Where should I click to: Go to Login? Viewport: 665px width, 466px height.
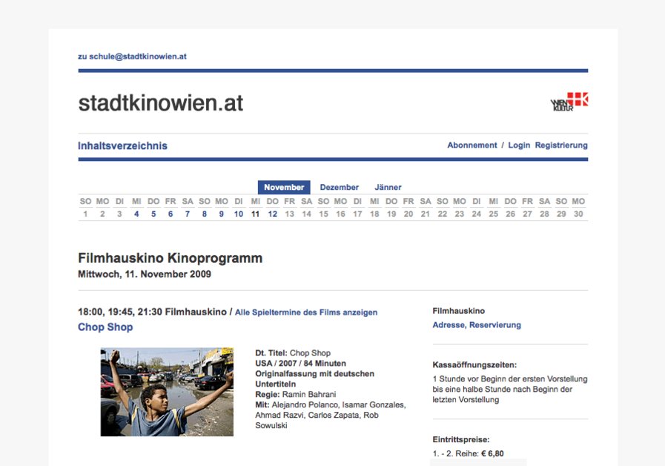point(519,145)
